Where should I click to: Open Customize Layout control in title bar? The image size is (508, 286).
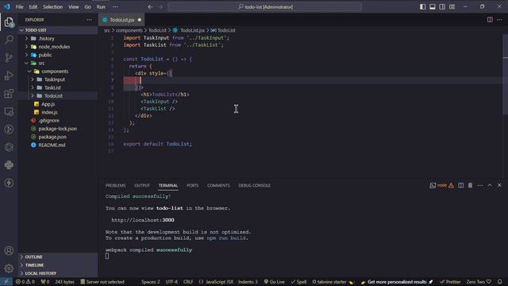point(452,7)
